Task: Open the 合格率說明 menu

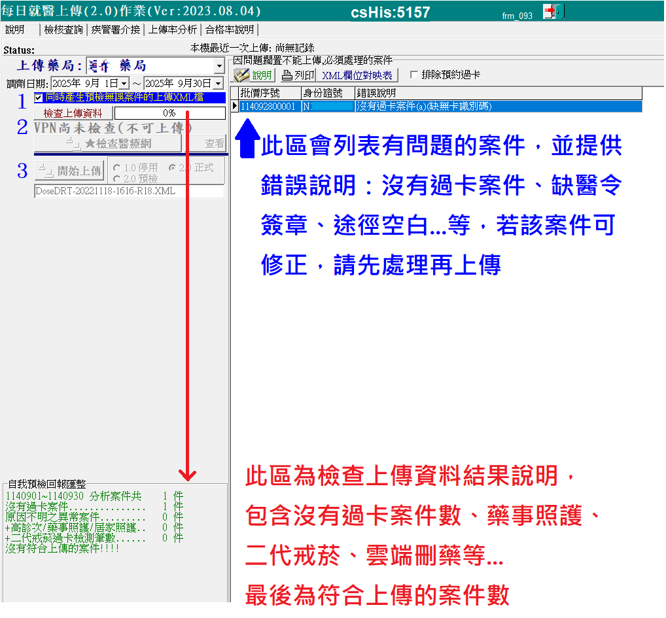Action: (229, 29)
